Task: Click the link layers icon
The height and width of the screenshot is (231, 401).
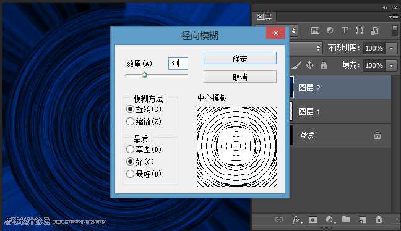Action: tap(278, 219)
